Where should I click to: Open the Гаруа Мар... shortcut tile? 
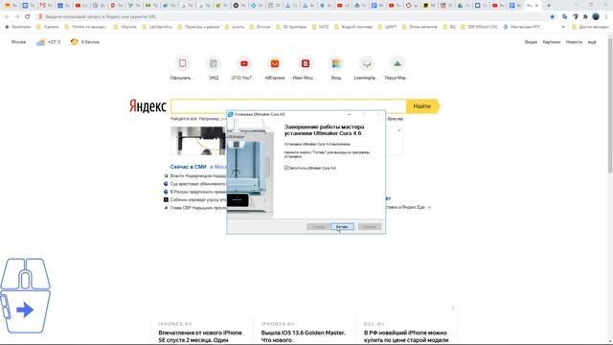pos(397,68)
